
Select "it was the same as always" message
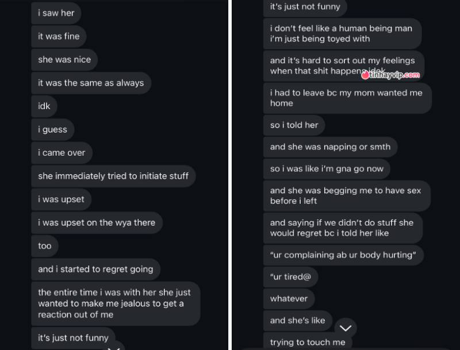point(91,83)
